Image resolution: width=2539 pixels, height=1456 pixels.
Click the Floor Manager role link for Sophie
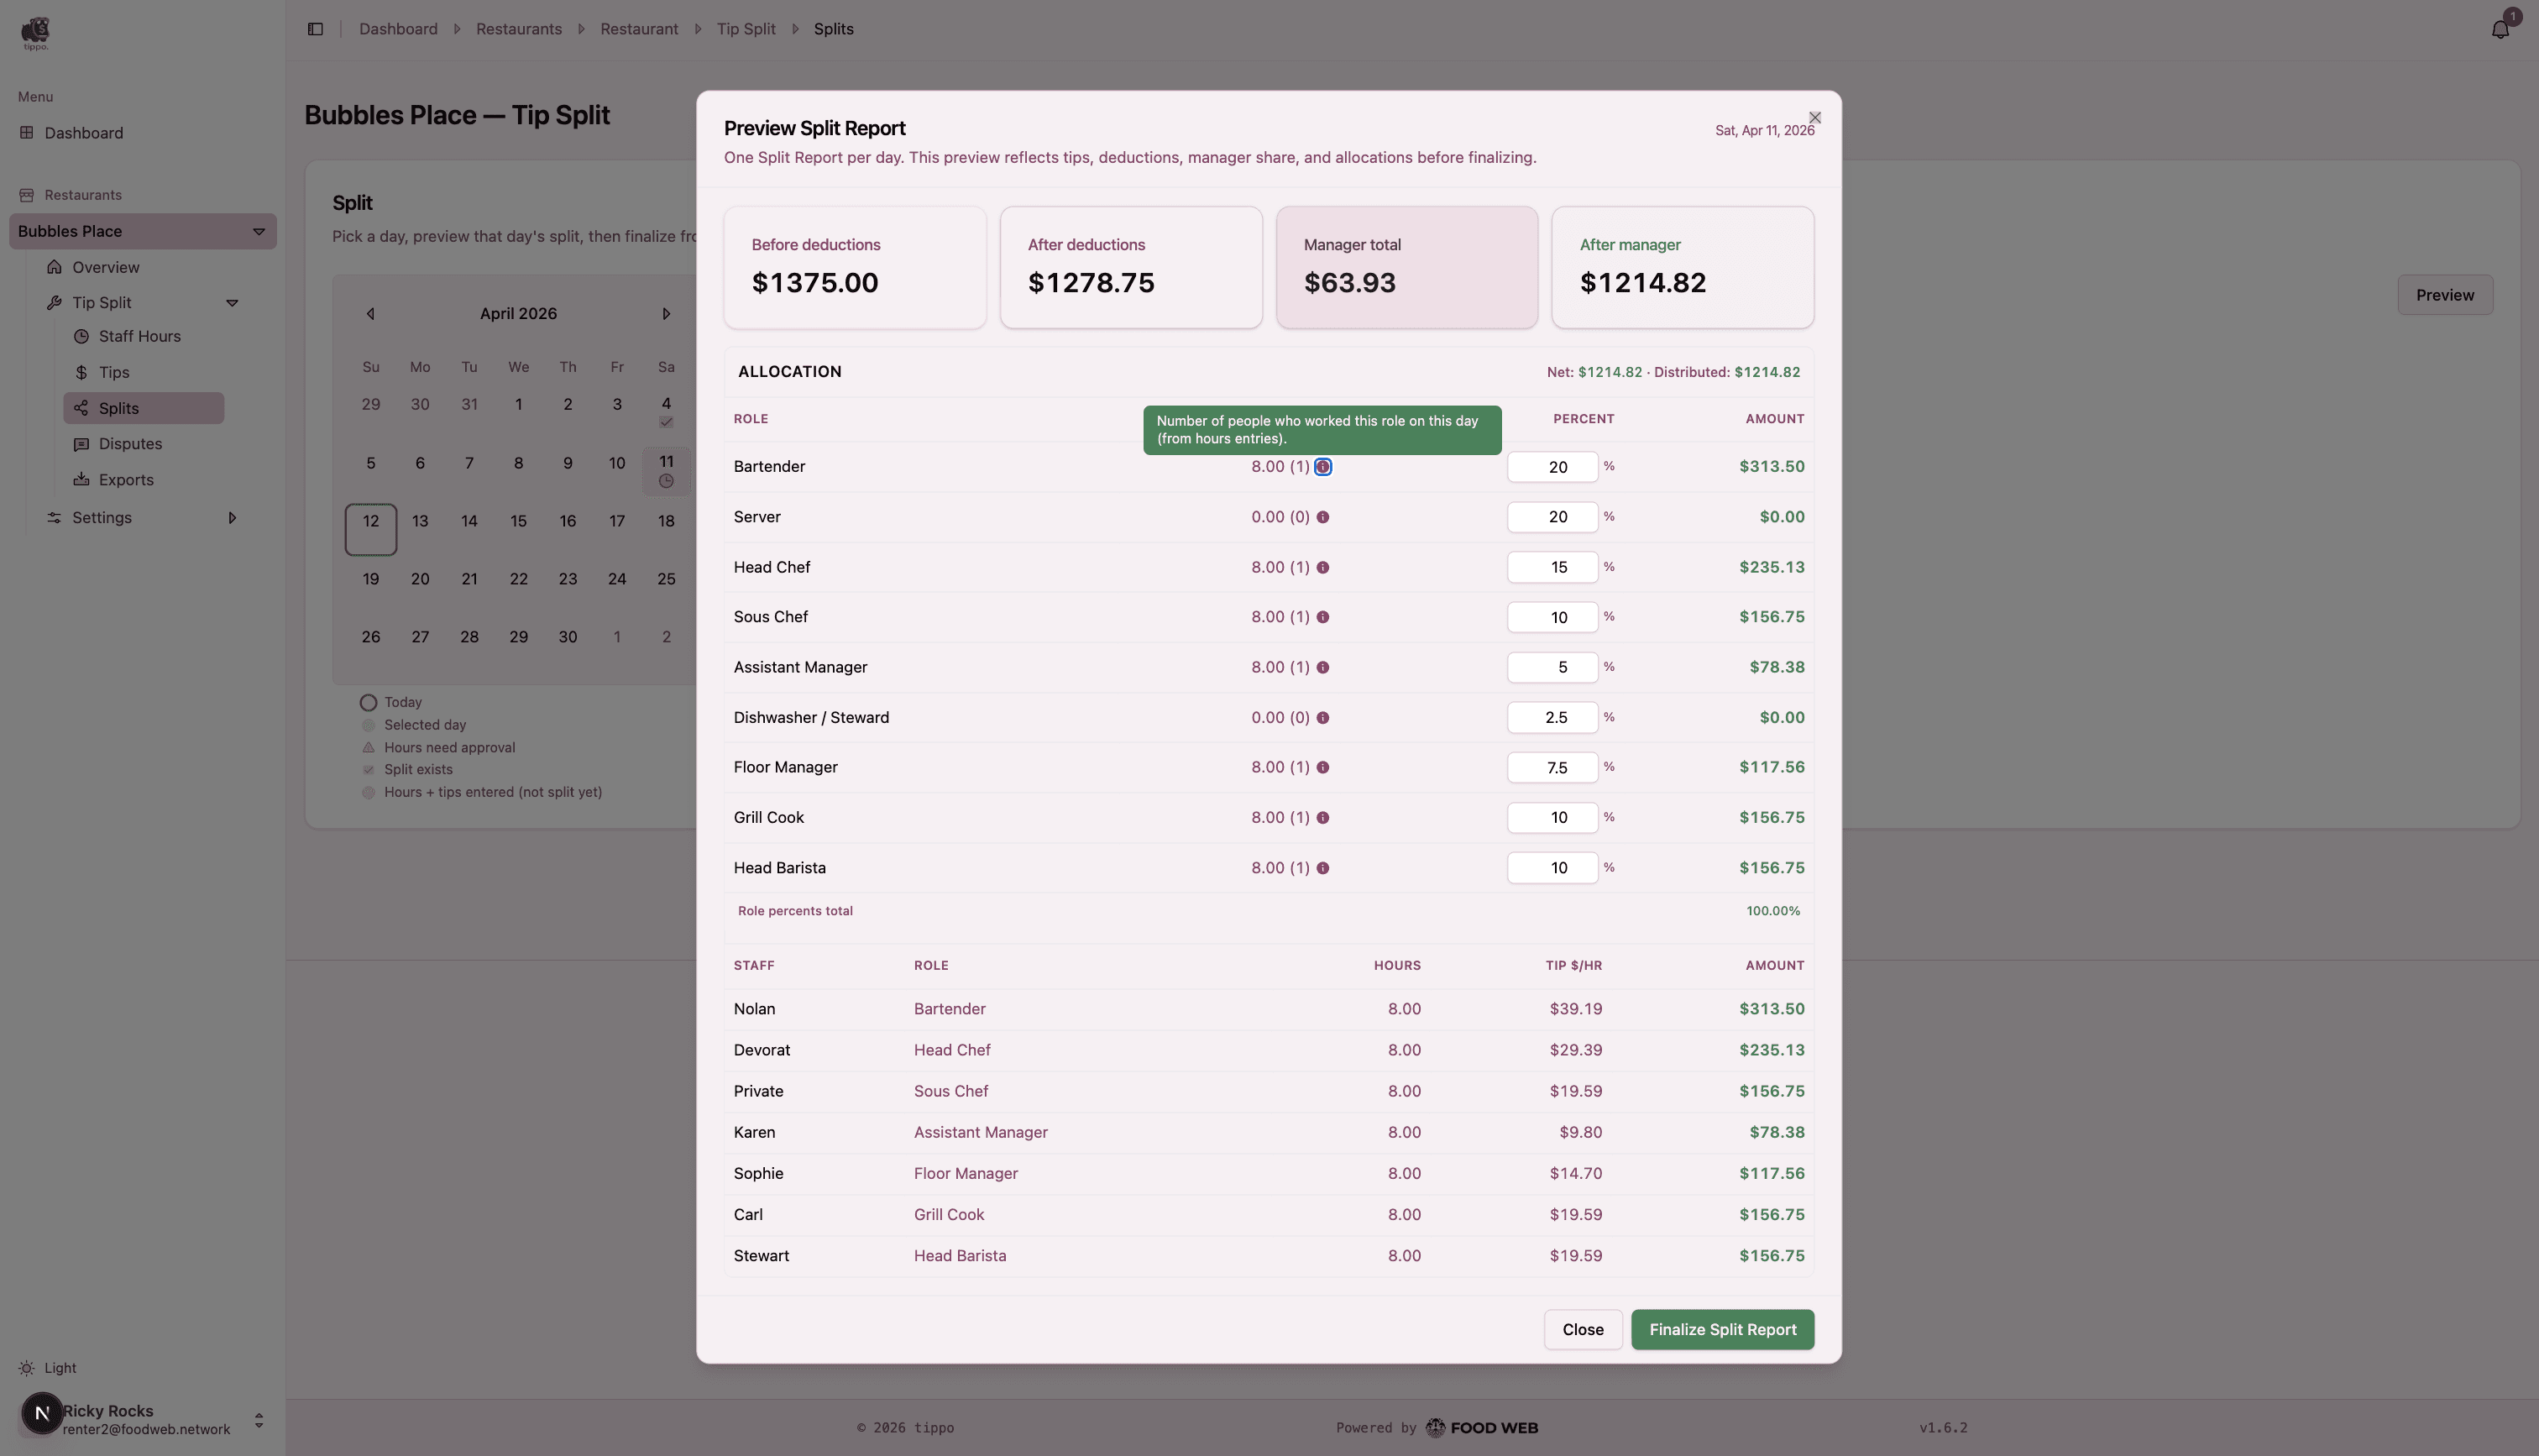tap(966, 1173)
